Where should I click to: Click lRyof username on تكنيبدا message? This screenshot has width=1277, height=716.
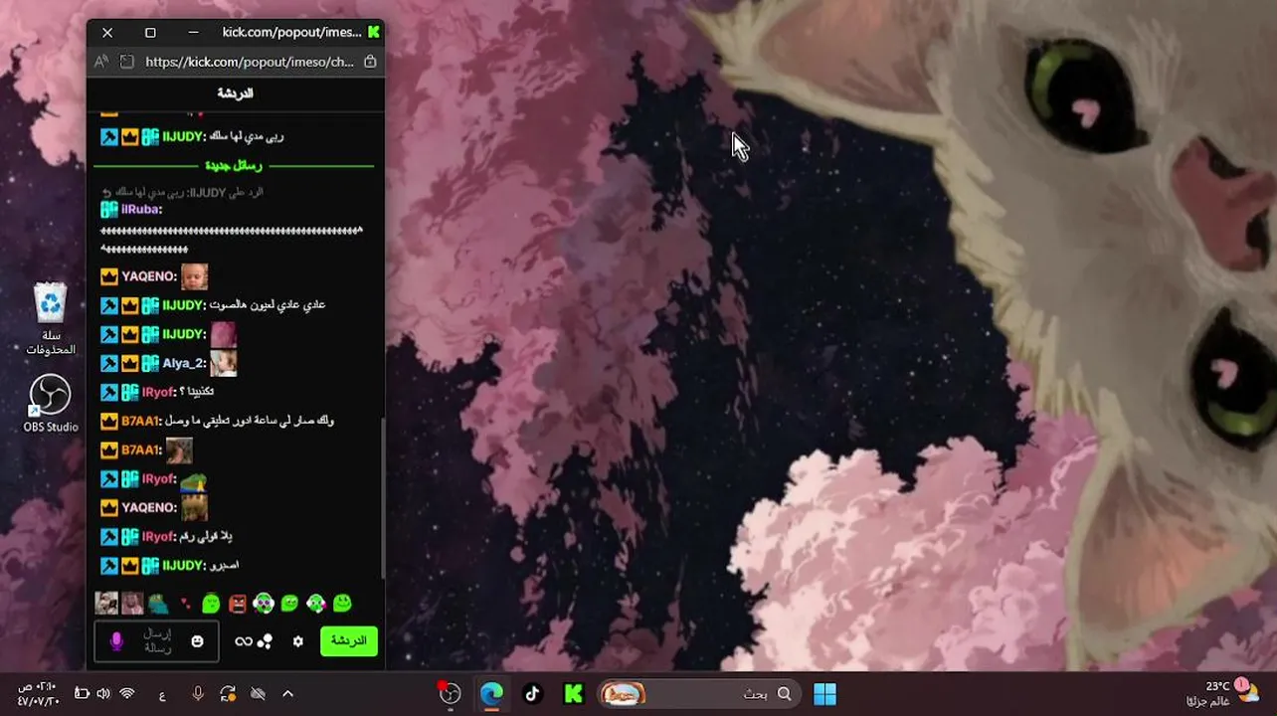[x=159, y=393]
